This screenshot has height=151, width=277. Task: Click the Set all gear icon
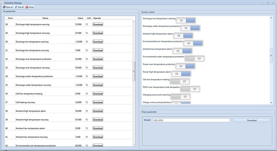pos(16,7)
